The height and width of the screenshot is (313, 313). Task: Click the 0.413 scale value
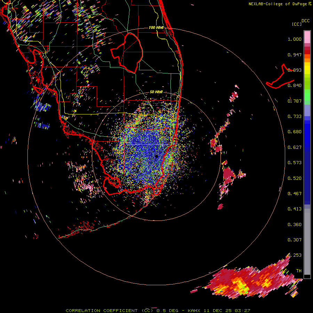pos(295,209)
